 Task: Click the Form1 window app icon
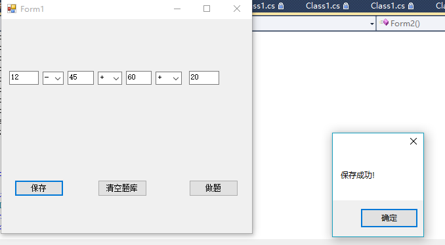point(12,9)
